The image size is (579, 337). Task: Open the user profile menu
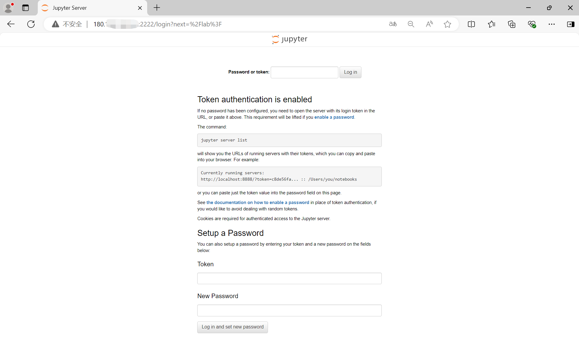(x=8, y=8)
